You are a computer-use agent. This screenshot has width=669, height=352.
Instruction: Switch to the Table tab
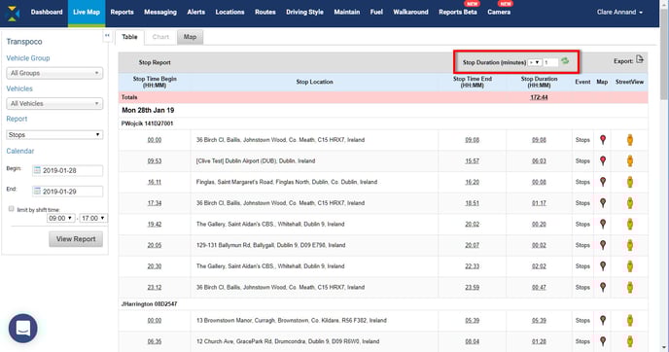pyautogui.click(x=129, y=37)
